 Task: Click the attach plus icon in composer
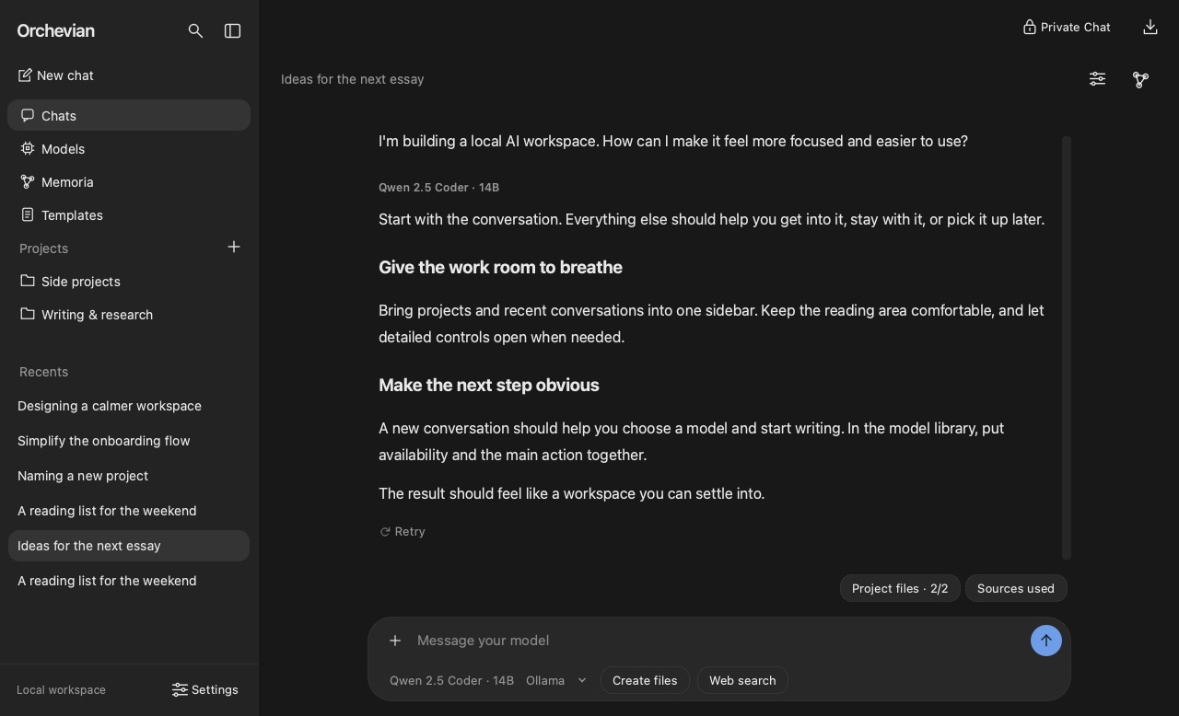(x=395, y=641)
